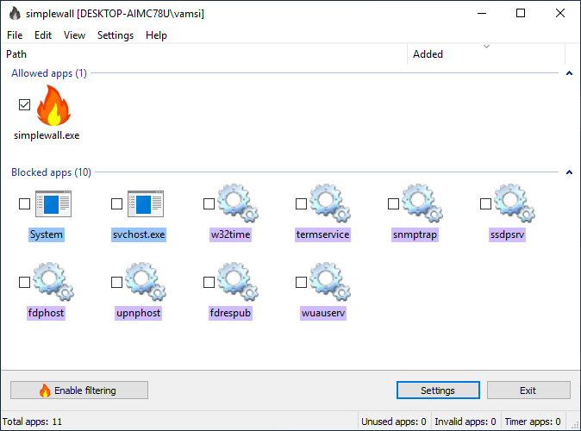581x431 pixels.
Task: Select the wuauserv label
Action: (323, 313)
